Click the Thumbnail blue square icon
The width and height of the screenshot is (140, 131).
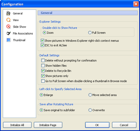tap(8, 40)
